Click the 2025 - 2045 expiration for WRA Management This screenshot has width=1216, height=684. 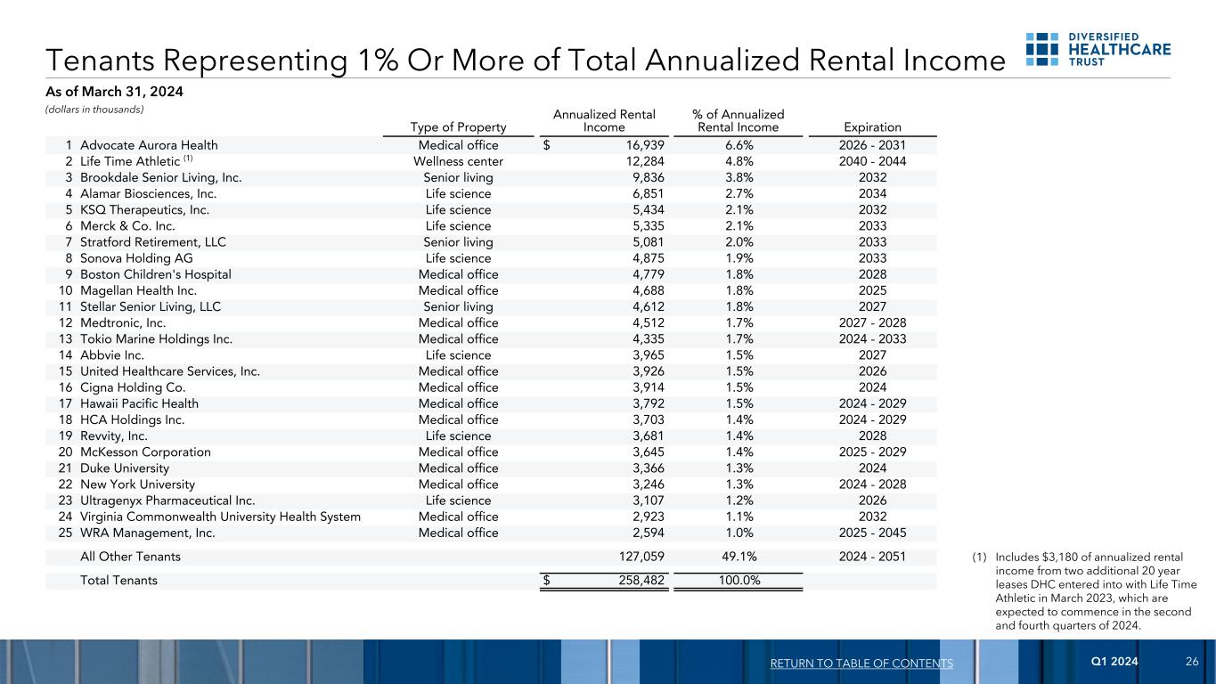coord(871,533)
